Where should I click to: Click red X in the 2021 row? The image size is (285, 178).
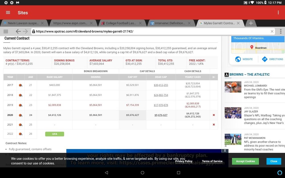pos(214,125)
